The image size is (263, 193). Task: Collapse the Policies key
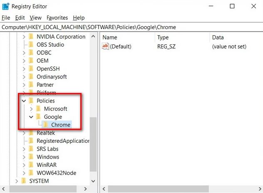(24, 101)
